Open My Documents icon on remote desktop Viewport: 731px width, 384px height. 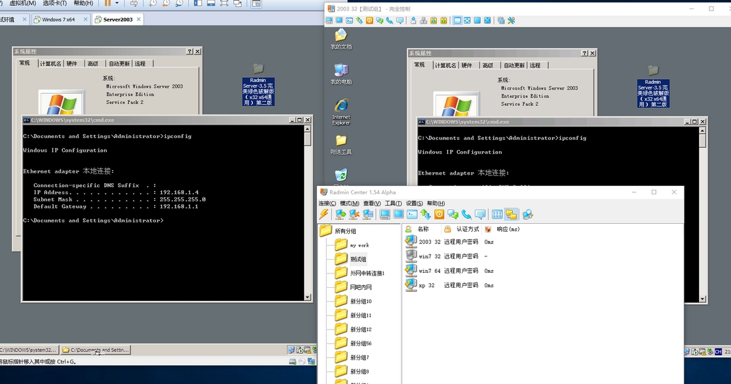pos(341,39)
